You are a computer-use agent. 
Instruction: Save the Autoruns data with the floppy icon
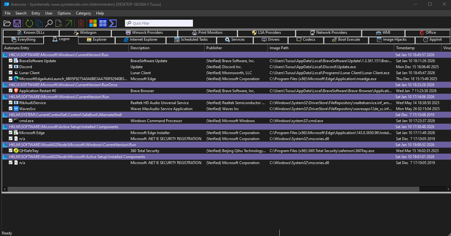click(17, 23)
